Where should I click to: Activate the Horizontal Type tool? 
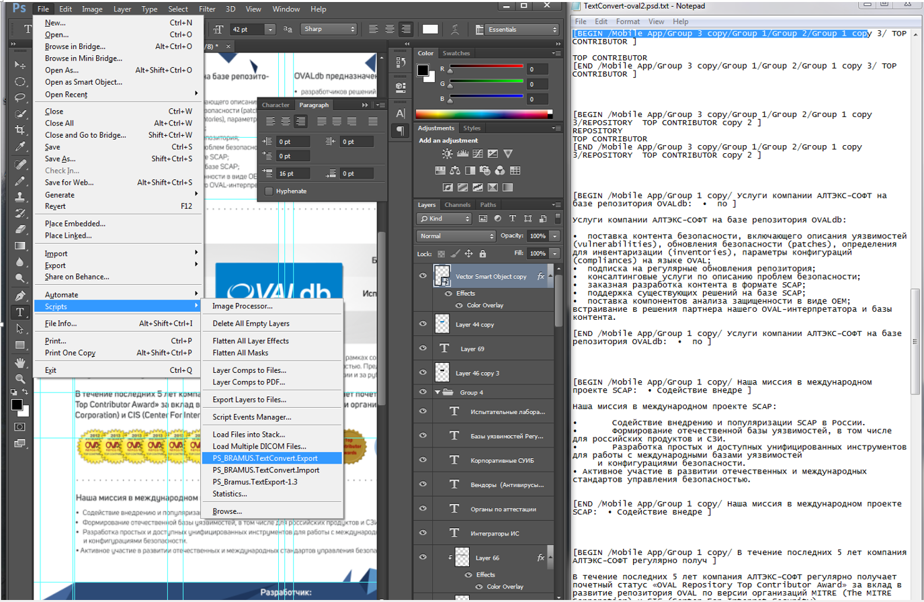pyautogui.click(x=19, y=312)
